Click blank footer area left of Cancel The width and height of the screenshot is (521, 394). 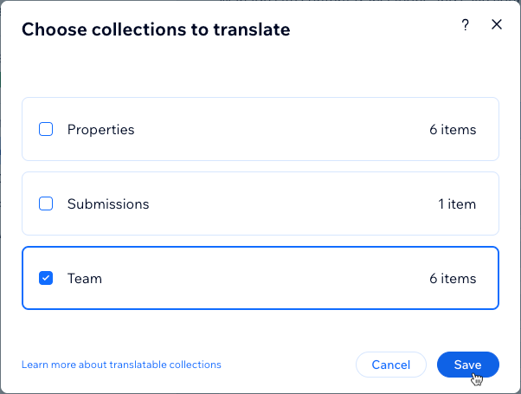pos(286,365)
